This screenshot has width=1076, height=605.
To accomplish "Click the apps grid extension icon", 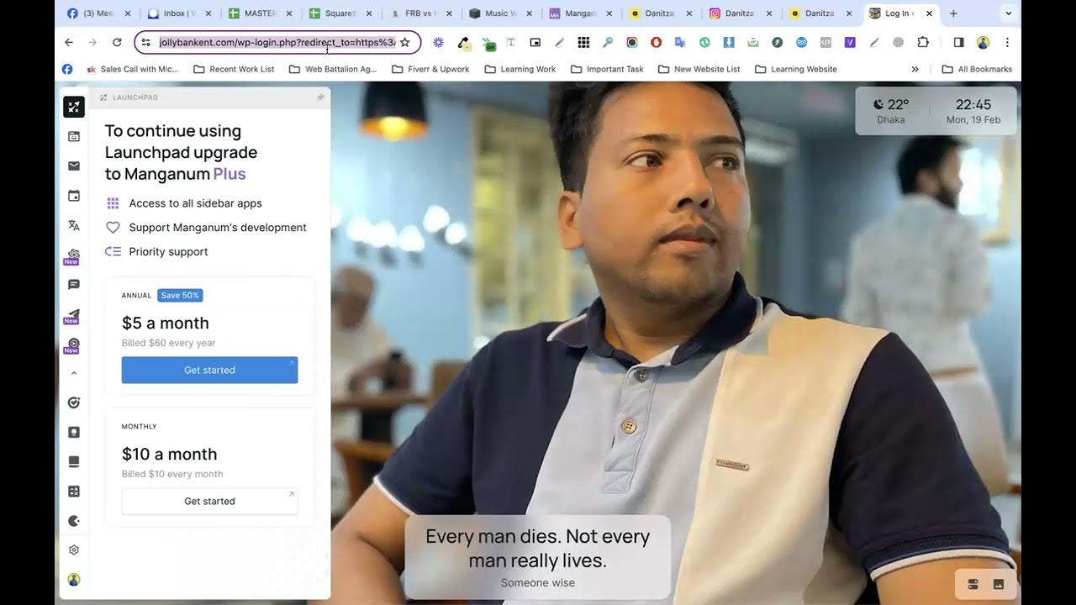I will tap(583, 42).
